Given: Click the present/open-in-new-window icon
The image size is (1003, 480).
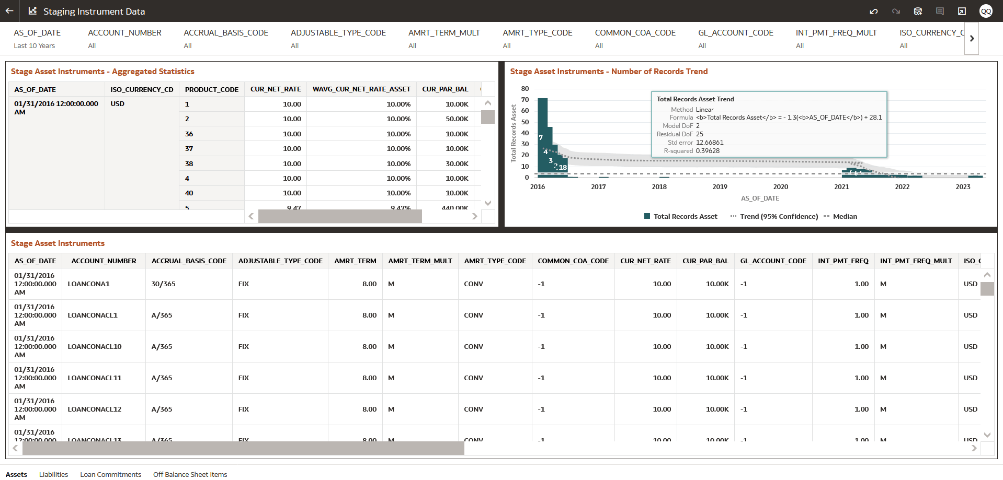Looking at the screenshot, I should (x=962, y=11).
